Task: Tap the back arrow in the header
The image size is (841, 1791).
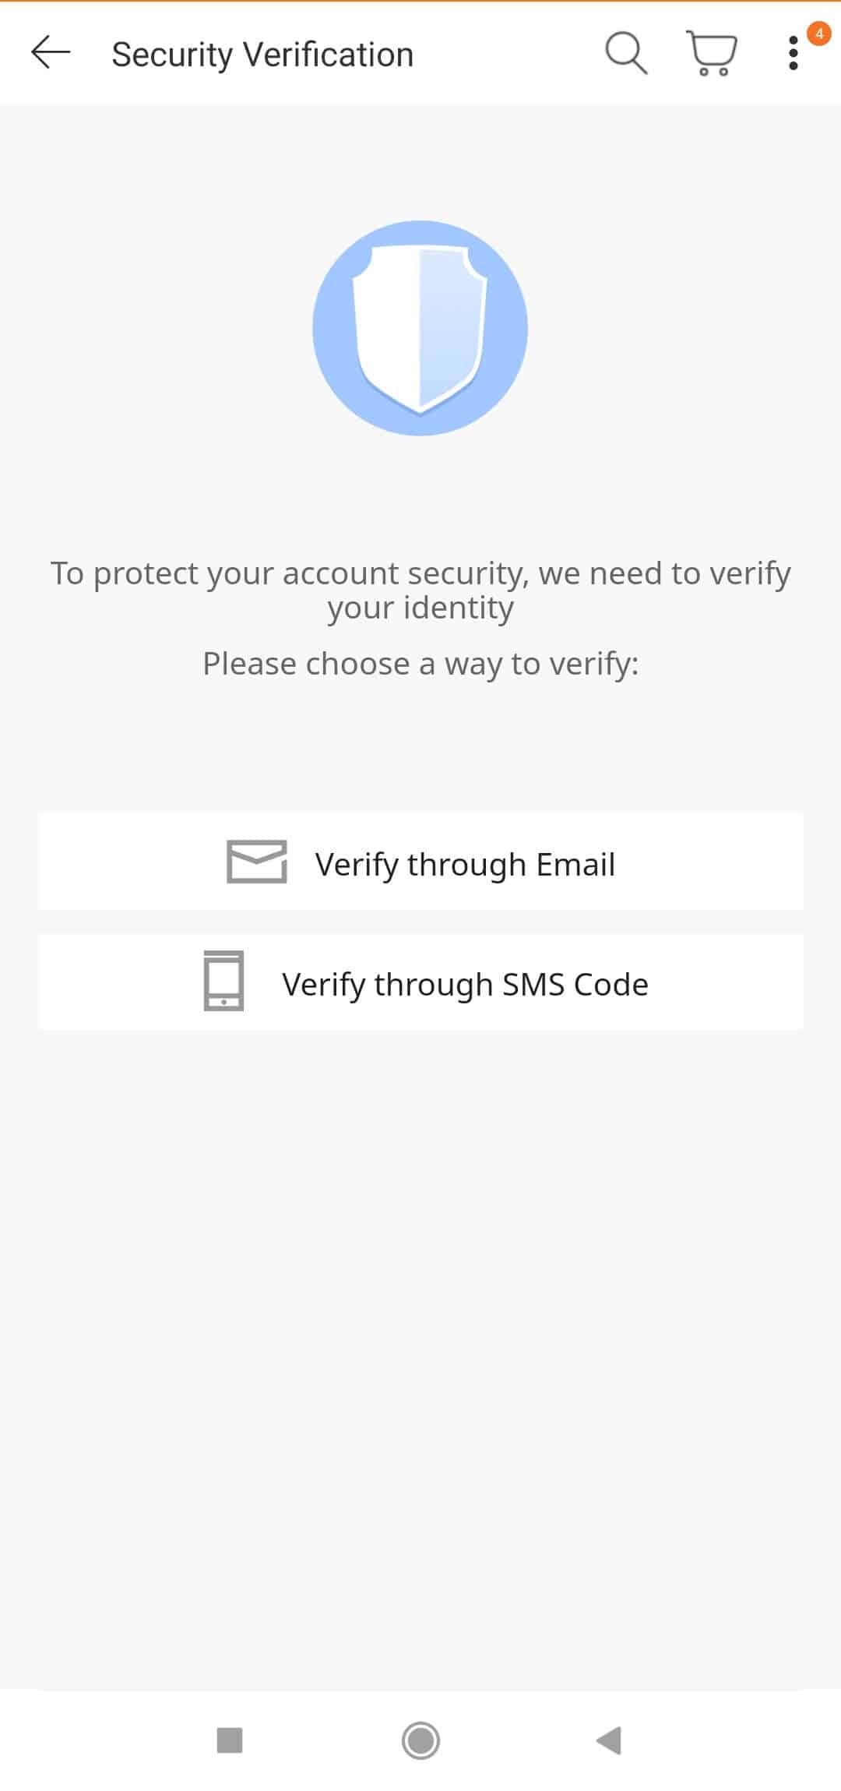Action: click(x=51, y=53)
